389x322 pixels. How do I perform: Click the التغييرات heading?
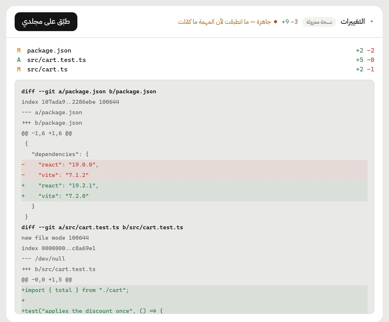point(353,22)
